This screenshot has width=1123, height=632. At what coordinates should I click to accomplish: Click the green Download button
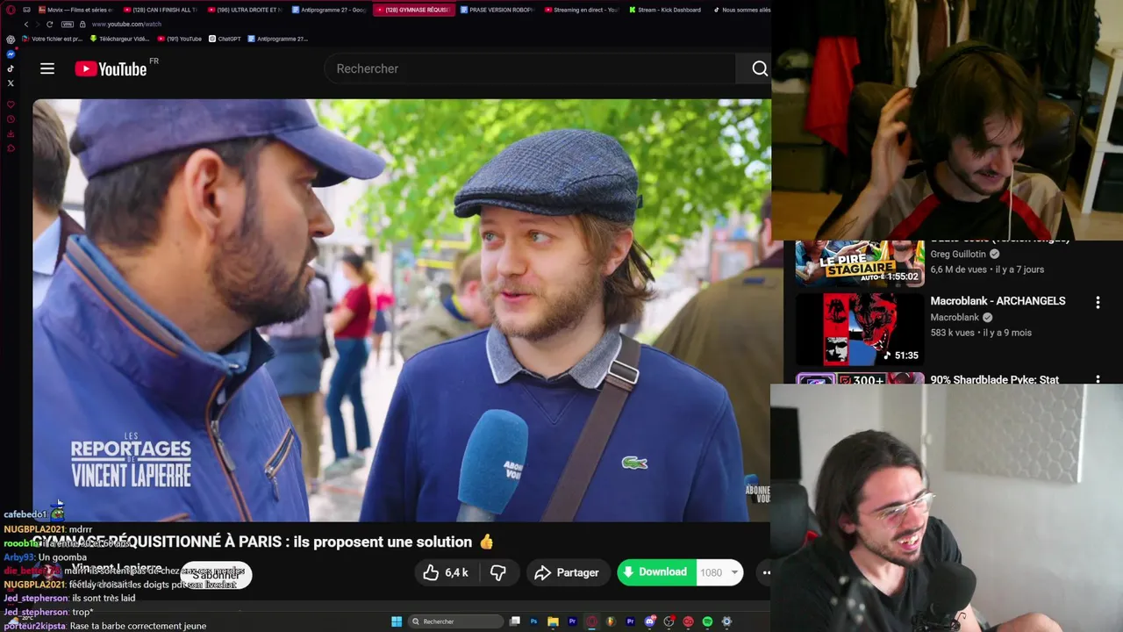tap(656, 572)
